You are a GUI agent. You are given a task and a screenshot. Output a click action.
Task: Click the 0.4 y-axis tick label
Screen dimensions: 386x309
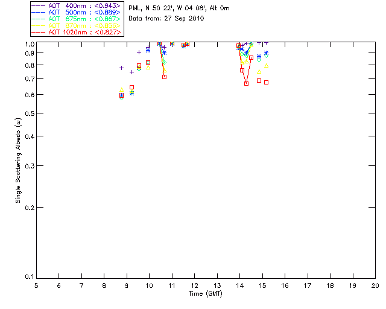coord(30,136)
